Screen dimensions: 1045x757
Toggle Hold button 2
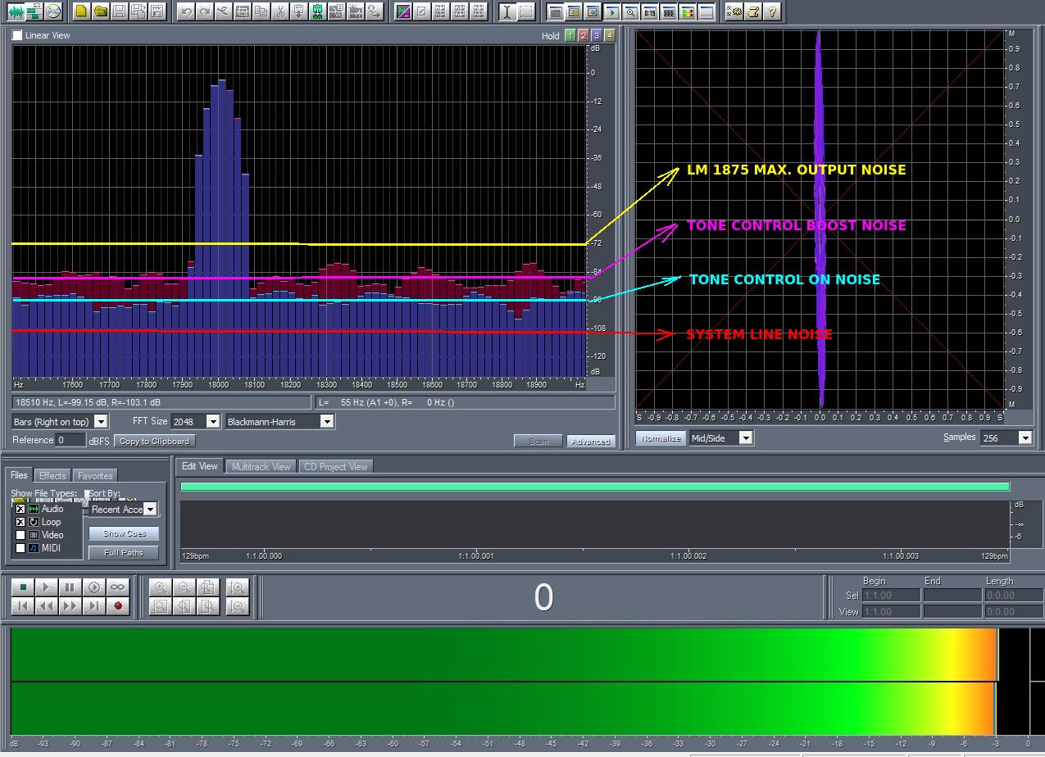tap(583, 35)
